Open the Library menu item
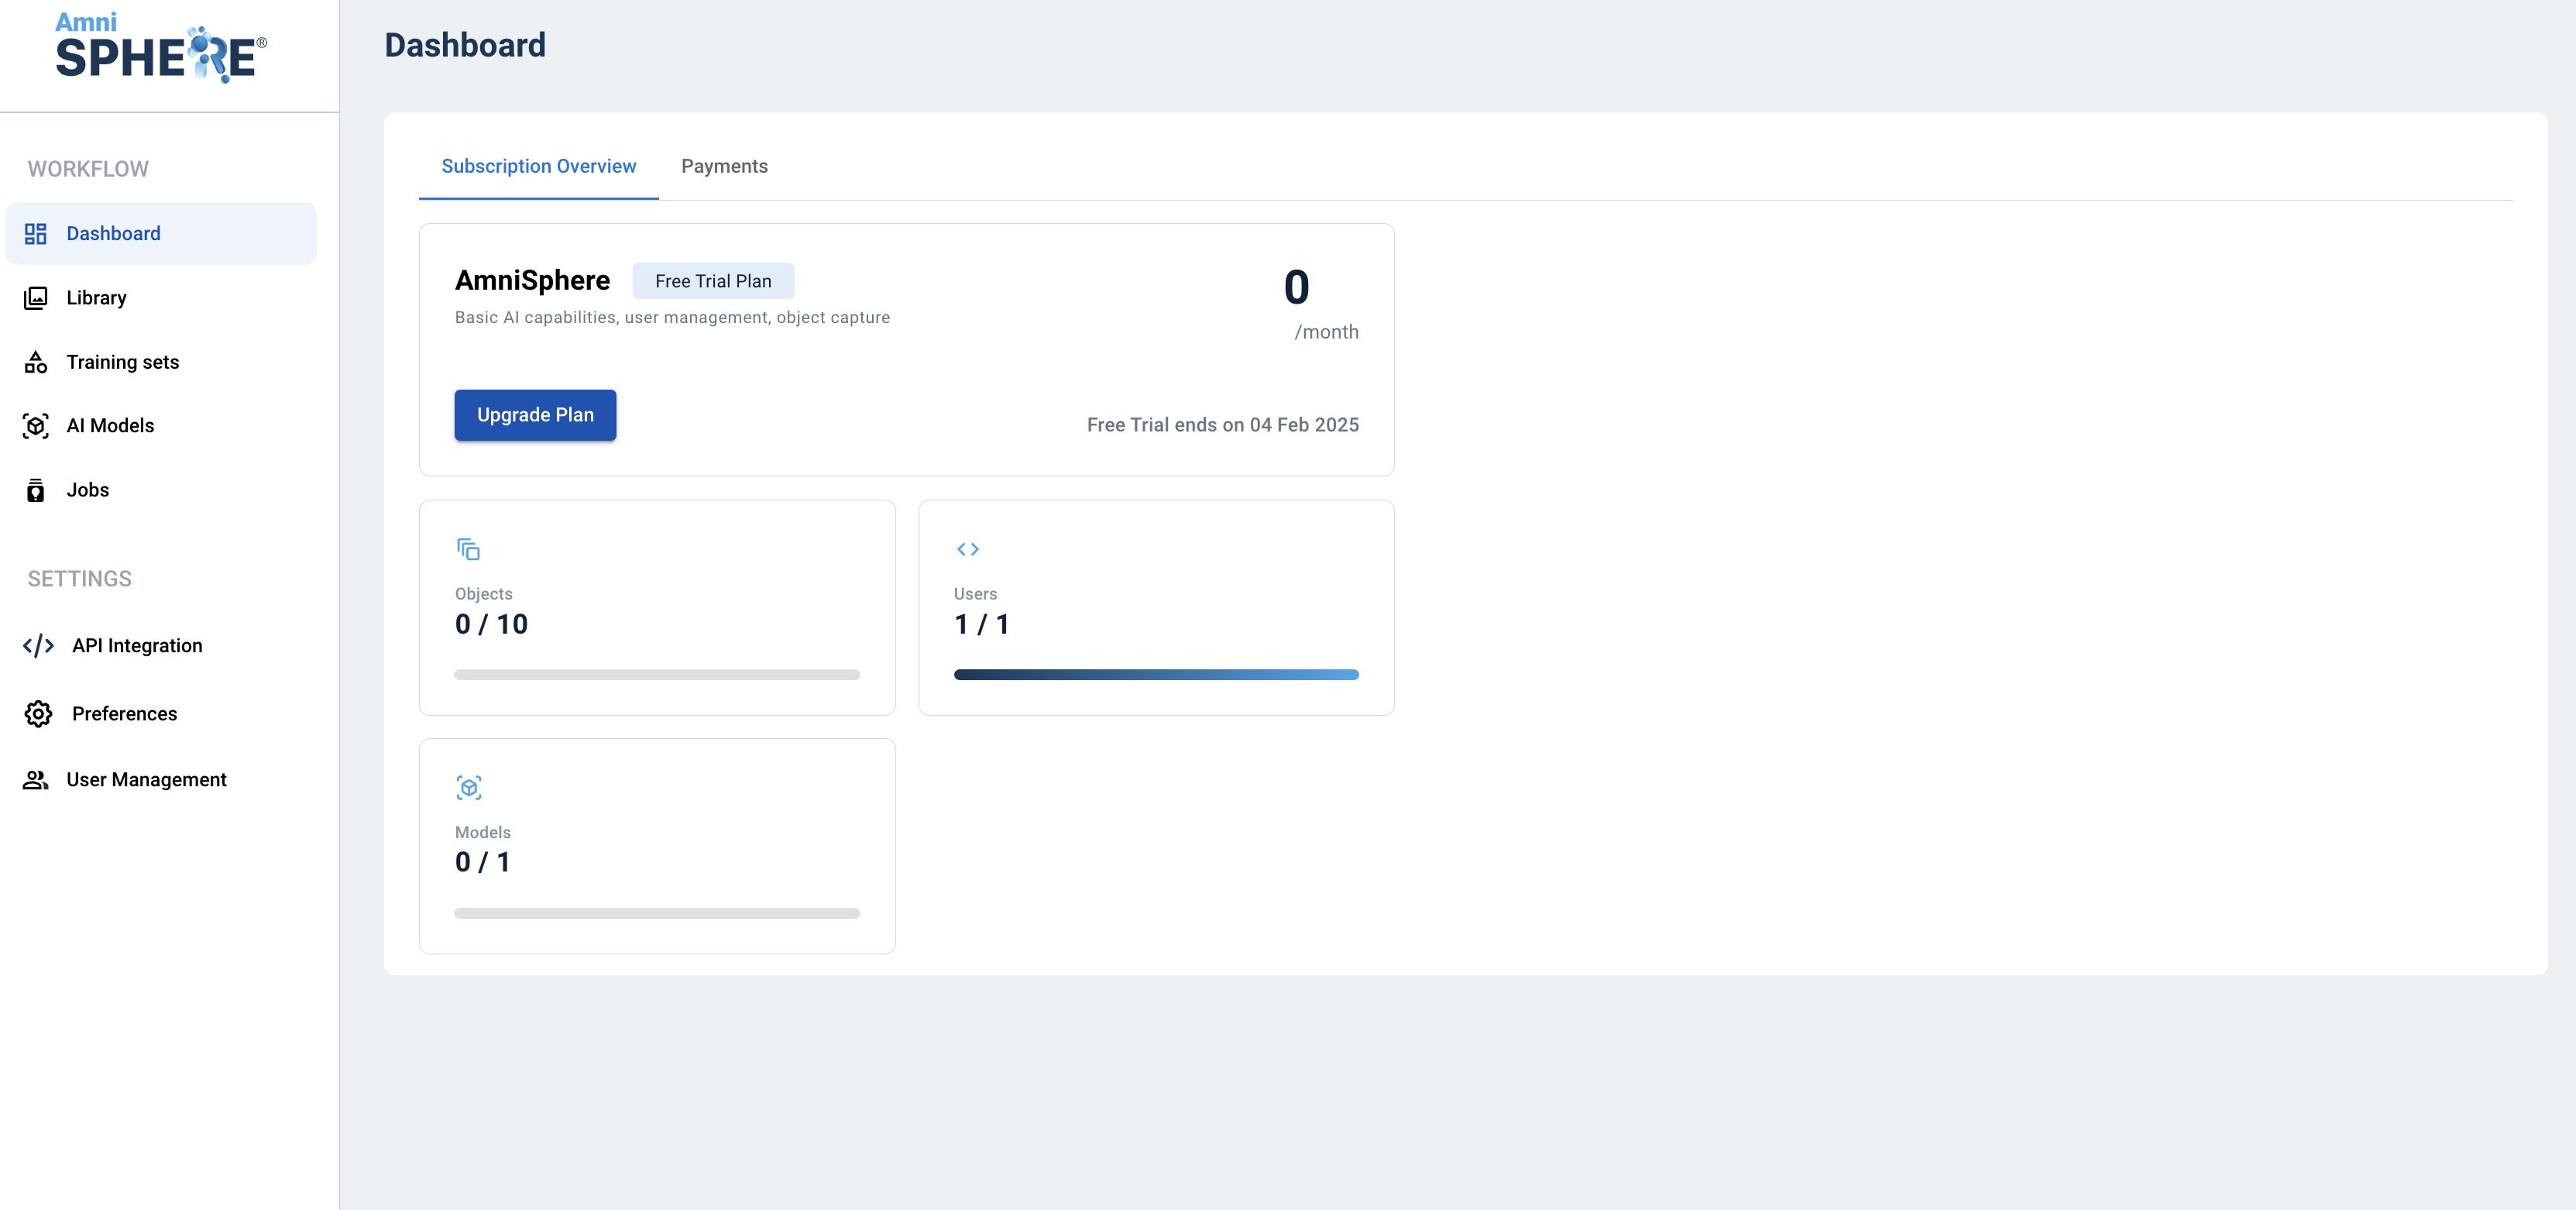The image size is (2576, 1210). [96, 298]
